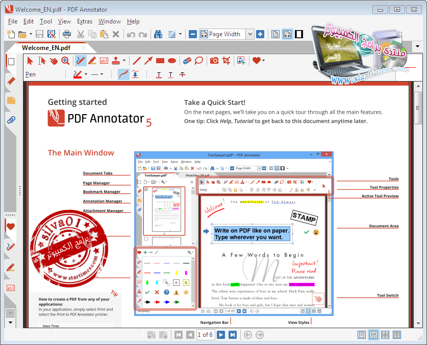
Task: Open the pen color swatch picker
Action: click(x=79, y=74)
